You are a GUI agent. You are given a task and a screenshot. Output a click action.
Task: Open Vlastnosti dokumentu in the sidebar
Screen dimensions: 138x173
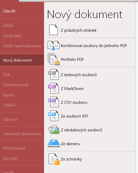coord(22,134)
